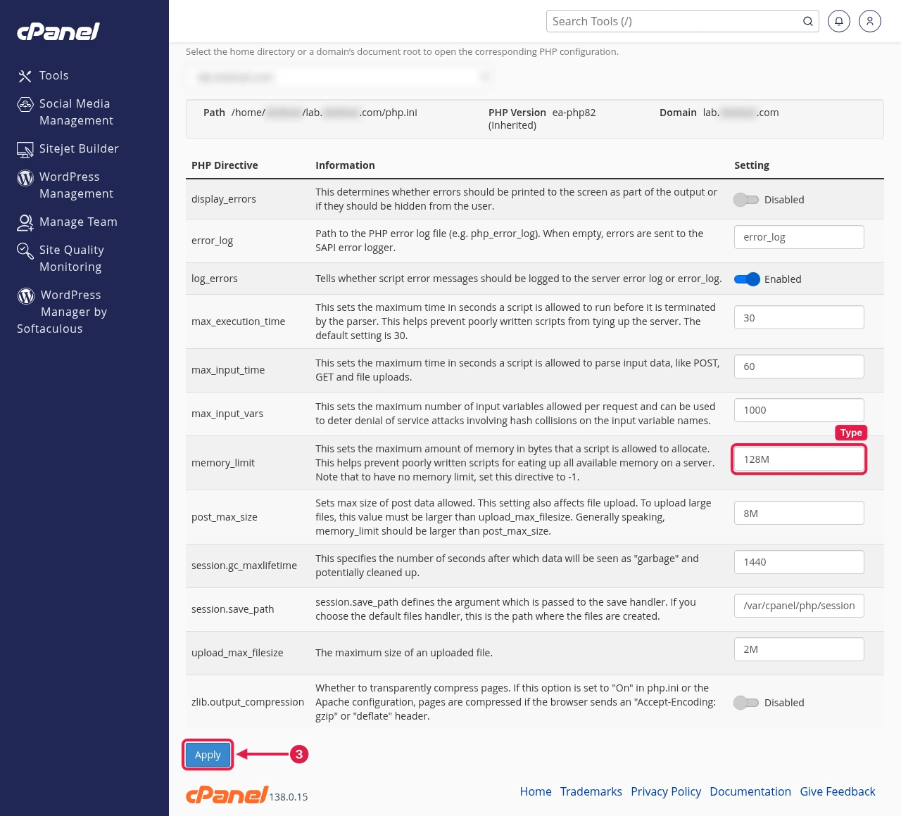Click the error_log setting field
The height and width of the screenshot is (816, 901).
coord(799,237)
